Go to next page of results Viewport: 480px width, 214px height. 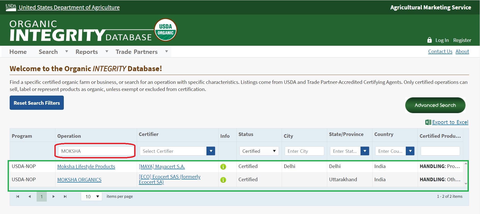point(53,196)
